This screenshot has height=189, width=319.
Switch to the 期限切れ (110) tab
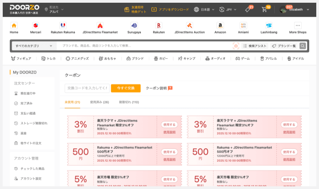pyautogui.click(x=129, y=102)
